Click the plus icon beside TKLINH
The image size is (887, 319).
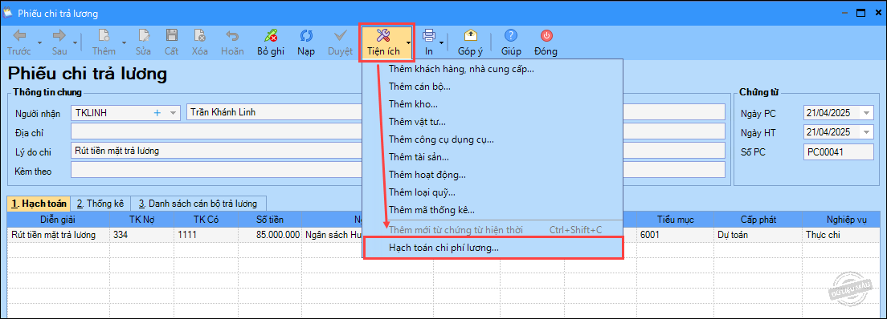point(157,112)
